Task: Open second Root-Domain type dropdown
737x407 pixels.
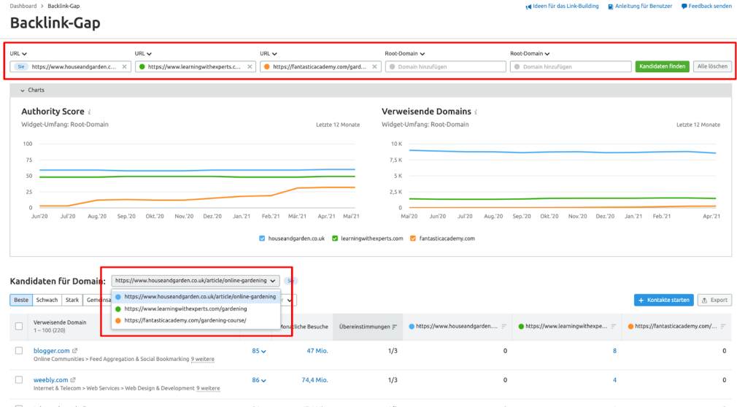Action: tap(530, 53)
